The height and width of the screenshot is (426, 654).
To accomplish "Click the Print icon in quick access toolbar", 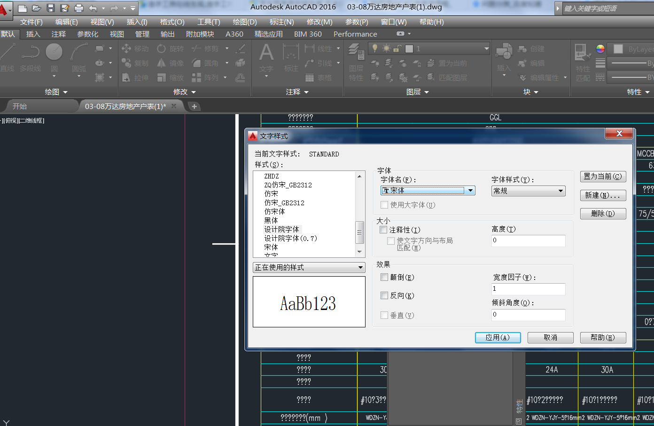I will (x=79, y=8).
